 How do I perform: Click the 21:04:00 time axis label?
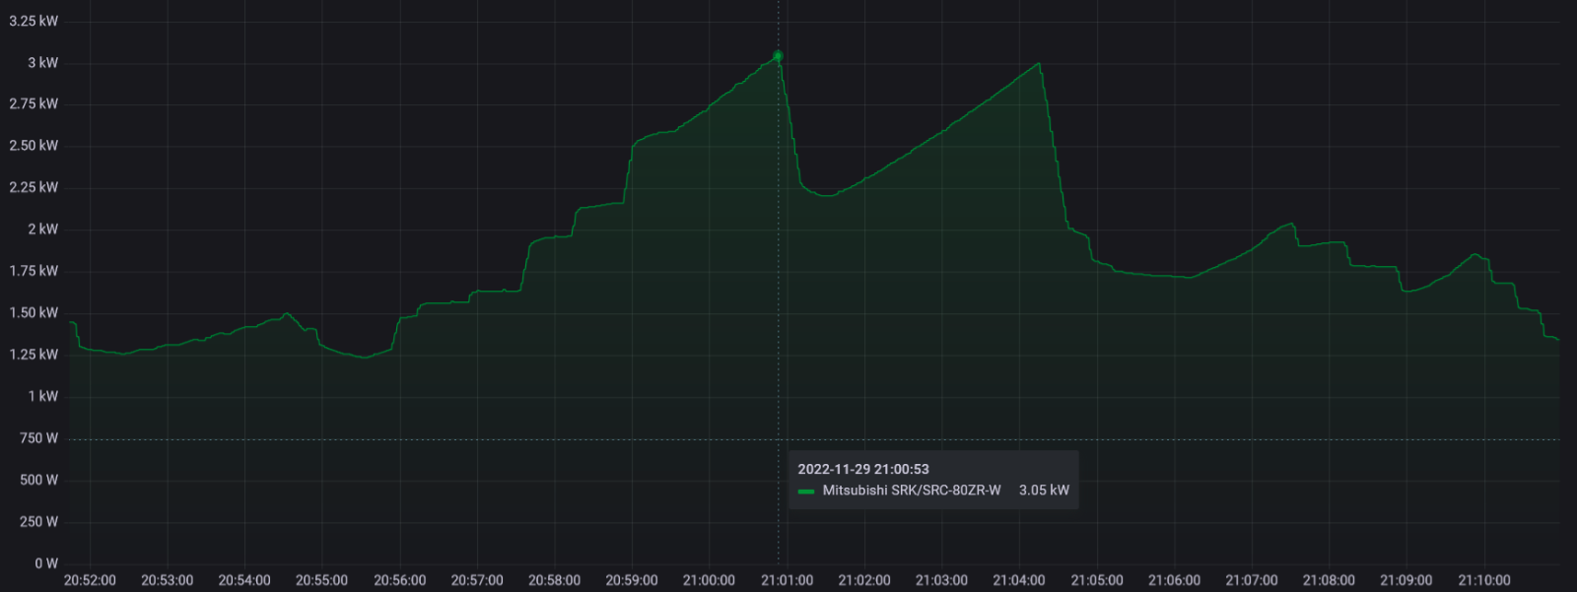(x=1019, y=580)
